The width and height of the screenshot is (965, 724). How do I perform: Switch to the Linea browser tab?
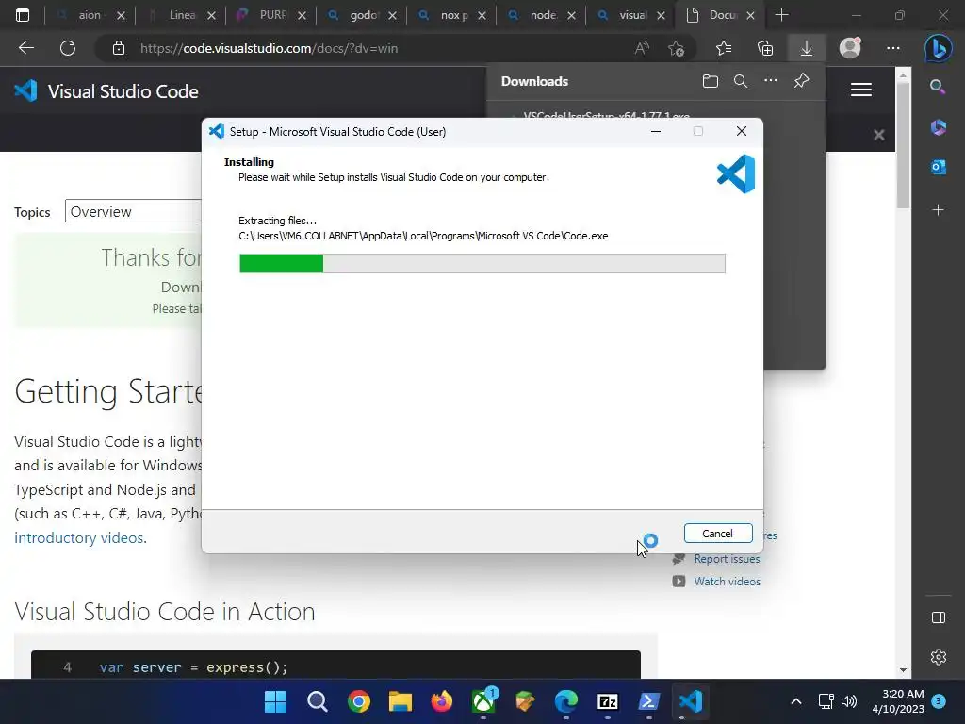tap(180, 15)
